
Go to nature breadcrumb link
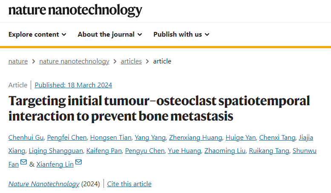(18, 61)
